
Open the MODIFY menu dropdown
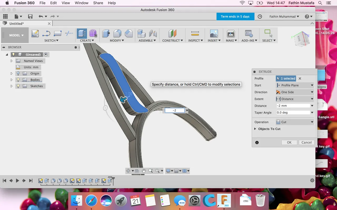pyautogui.click(x=117, y=40)
